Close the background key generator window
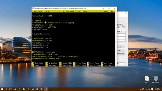 click(126, 13)
